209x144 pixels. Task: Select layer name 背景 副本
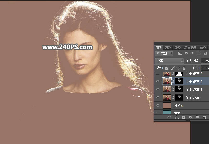(193, 98)
